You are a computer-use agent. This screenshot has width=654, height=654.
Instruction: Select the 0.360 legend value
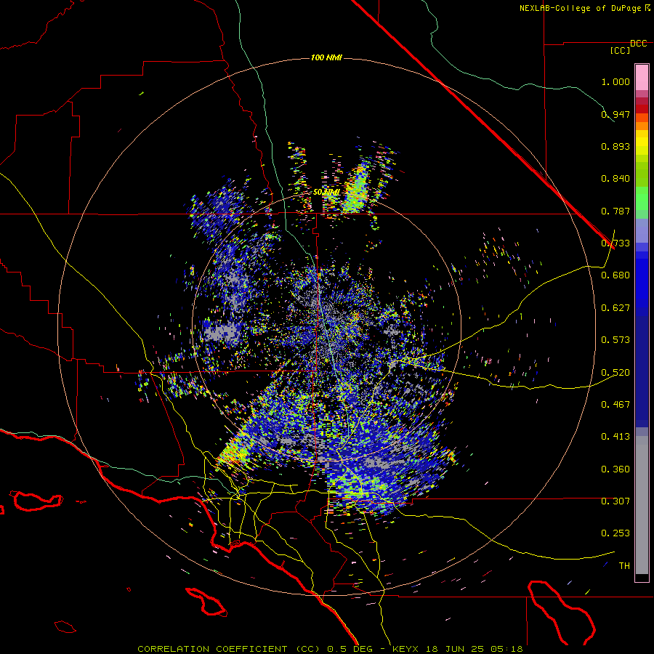(615, 469)
